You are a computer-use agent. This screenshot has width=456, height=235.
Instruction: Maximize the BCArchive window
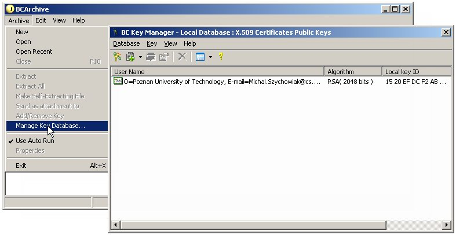pyautogui.click(x=395, y=9)
